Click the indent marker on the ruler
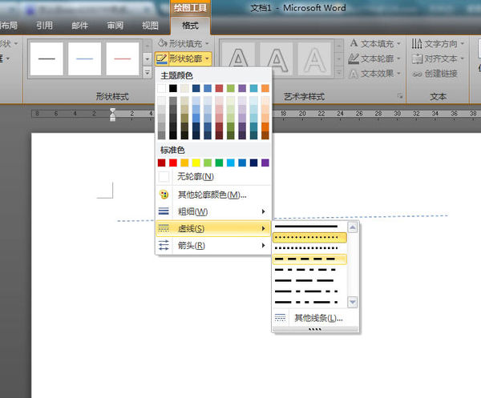 pos(112,115)
